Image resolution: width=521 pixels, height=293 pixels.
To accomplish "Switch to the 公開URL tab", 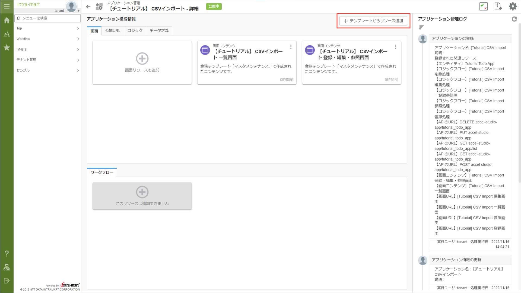I will pos(113,31).
